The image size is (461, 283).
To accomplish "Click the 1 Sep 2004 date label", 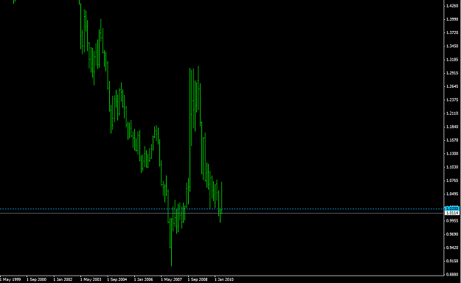I will click(117, 279).
